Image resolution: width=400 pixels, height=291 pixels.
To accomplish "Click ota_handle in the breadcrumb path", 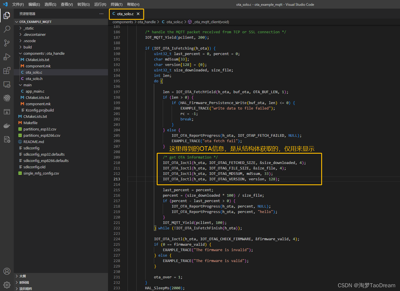I will click(x=146, y=22).
